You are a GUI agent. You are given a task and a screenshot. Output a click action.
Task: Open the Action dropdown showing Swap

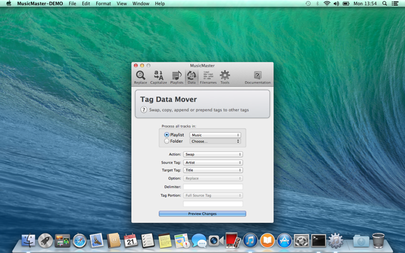click(x=213, y=154)
